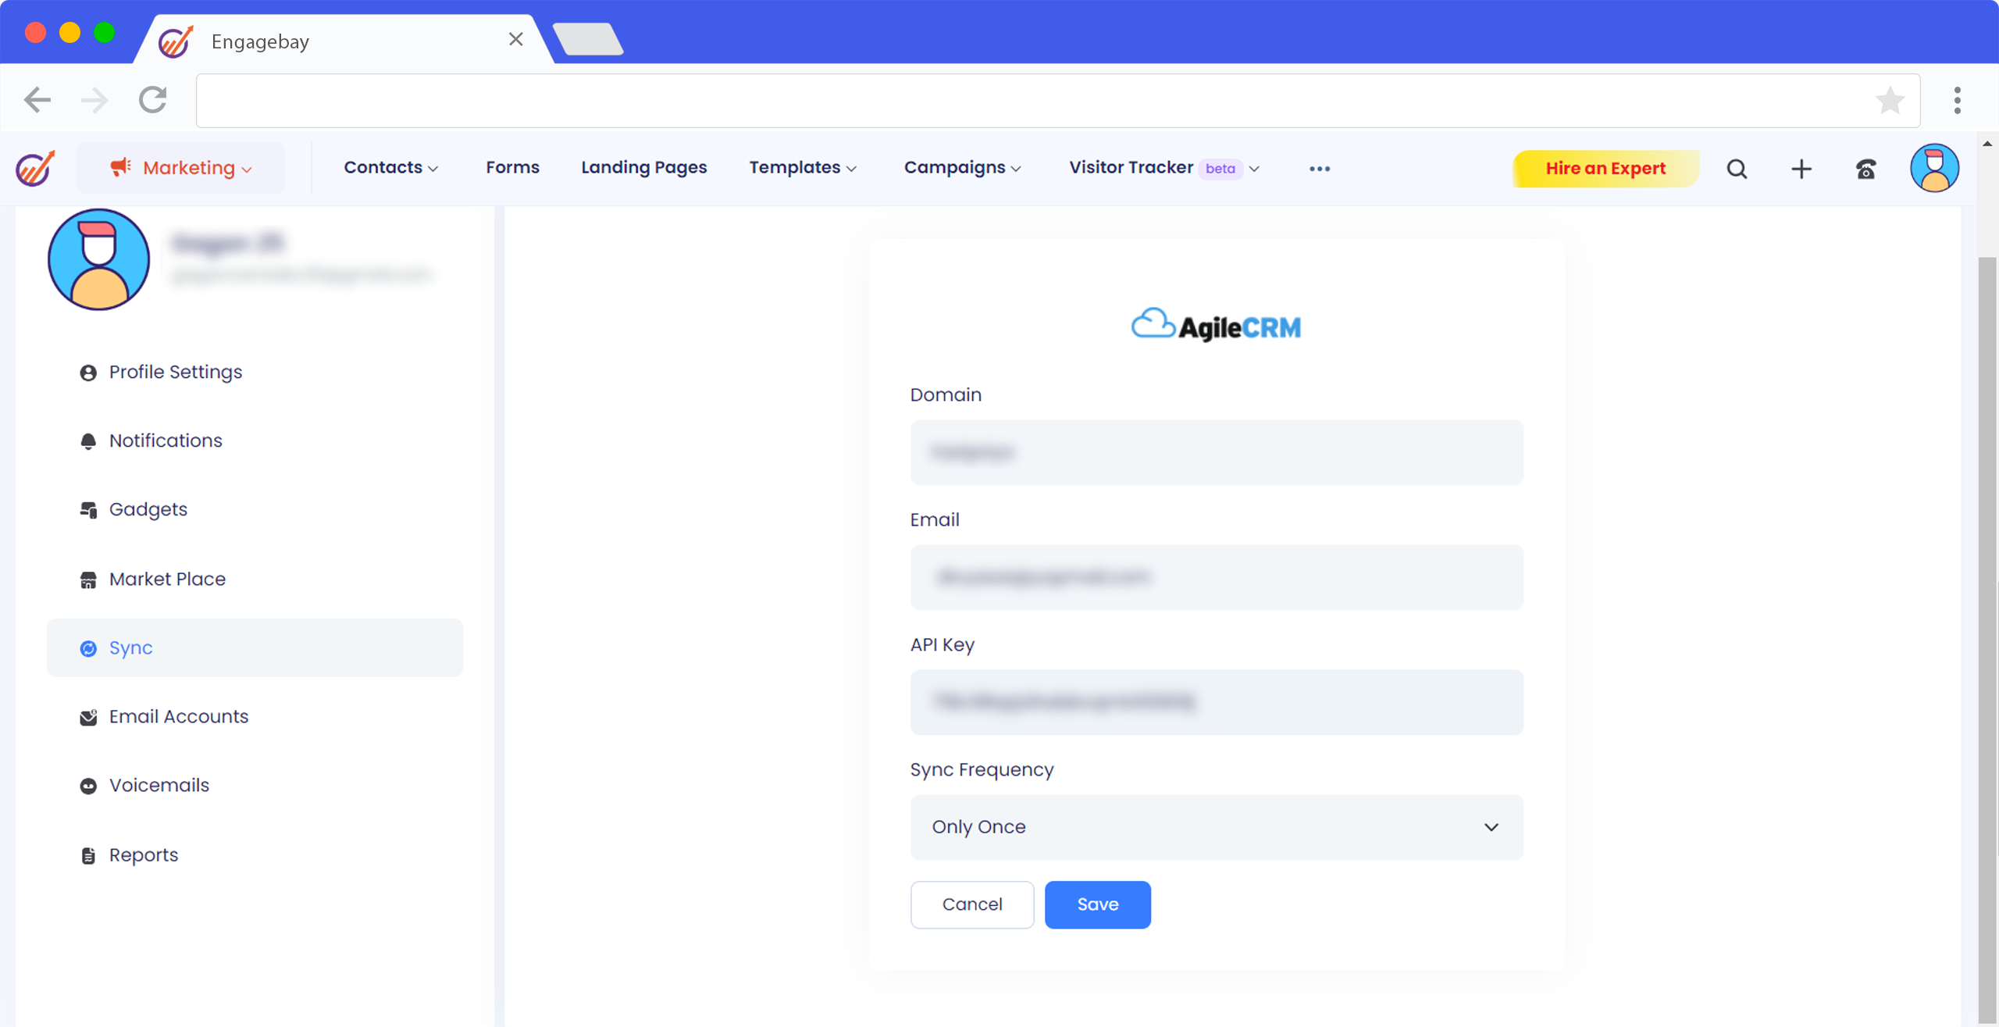Click the scrollbar up arrow
This screenshot has width=1999, height=1027.
point(1987,144)
